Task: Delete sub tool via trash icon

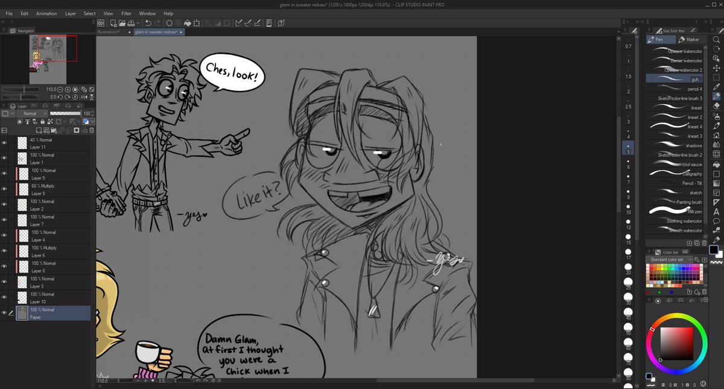Action: [703, 242]
